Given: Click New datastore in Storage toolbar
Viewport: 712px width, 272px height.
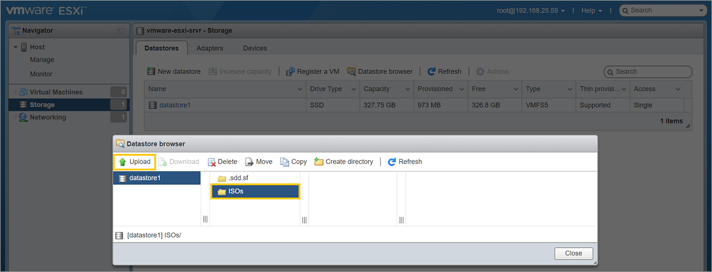Looking at the screenshot, I should pos(174,71).
